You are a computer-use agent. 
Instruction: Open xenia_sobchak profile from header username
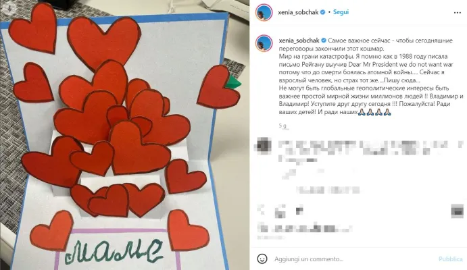tap(298, 13)
